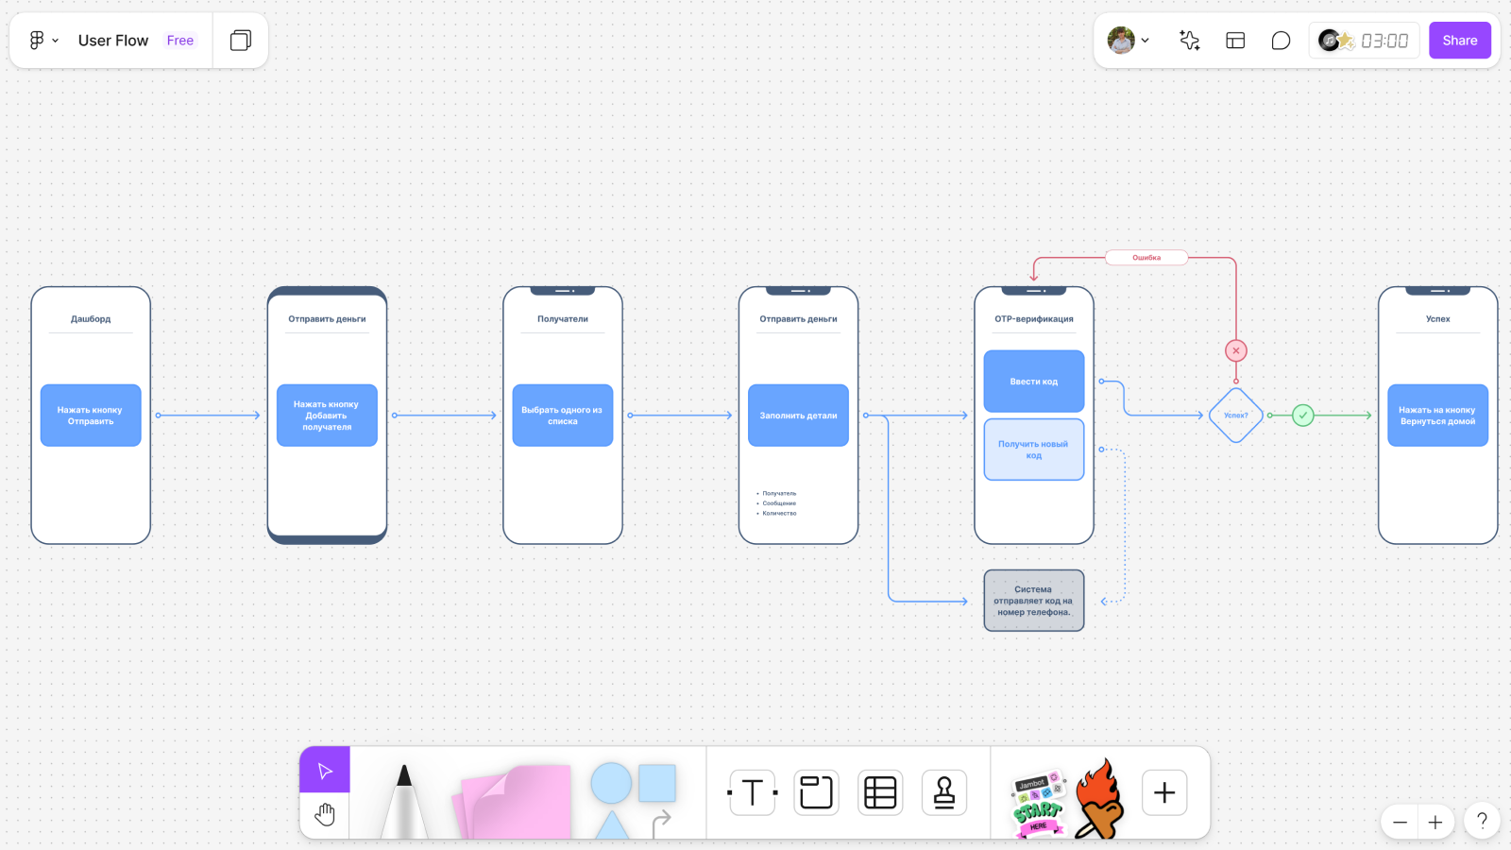Open the plus button for more tools
Viewport: 1511px width, 850px height.
coord(1163,792)
